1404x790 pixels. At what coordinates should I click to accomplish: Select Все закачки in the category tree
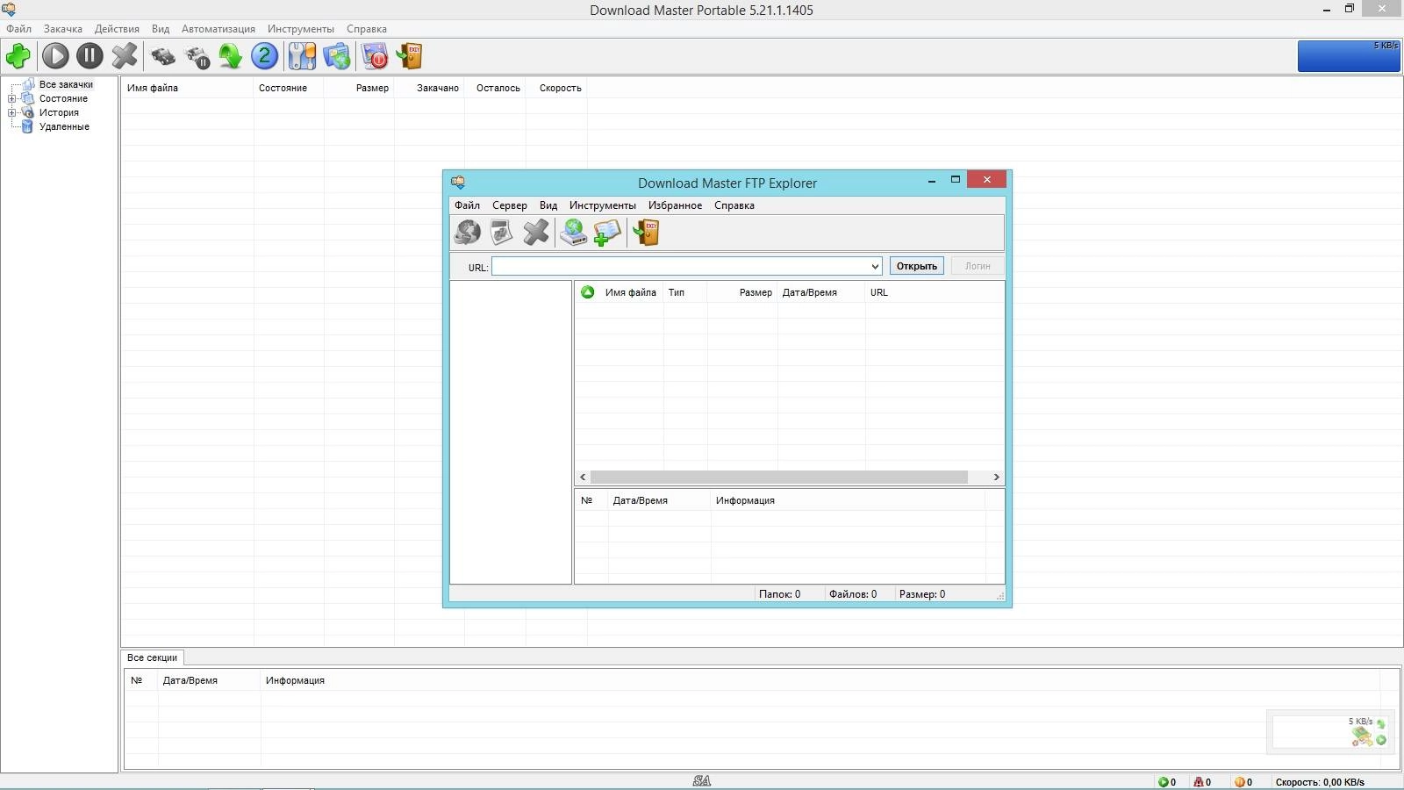click(66, 85)
